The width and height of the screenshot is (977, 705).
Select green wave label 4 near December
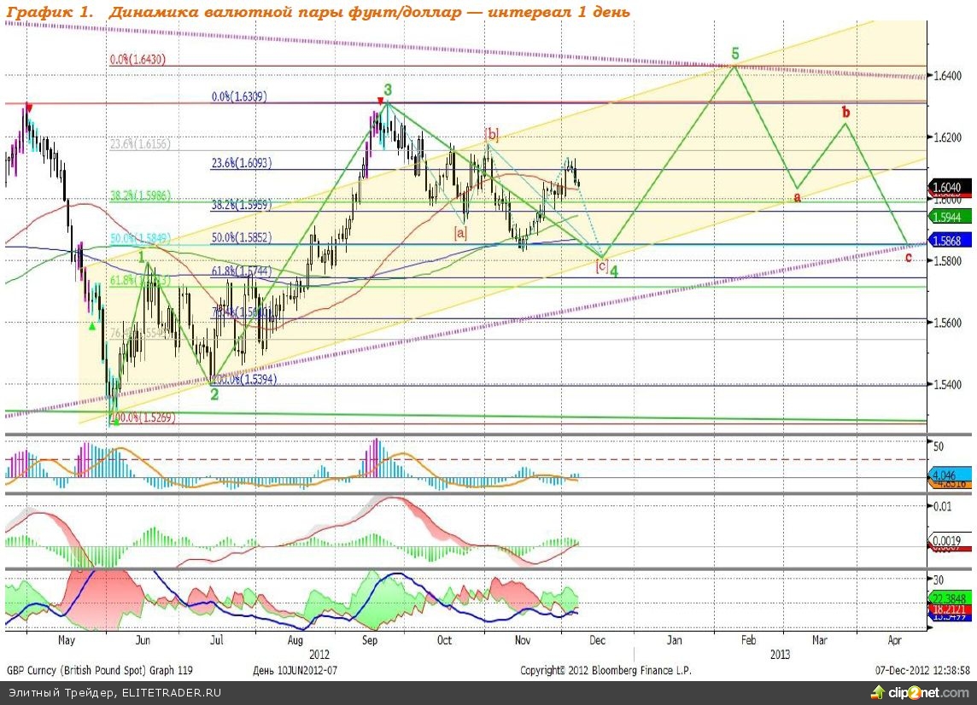pyautogui.click(x=614, y=270)
